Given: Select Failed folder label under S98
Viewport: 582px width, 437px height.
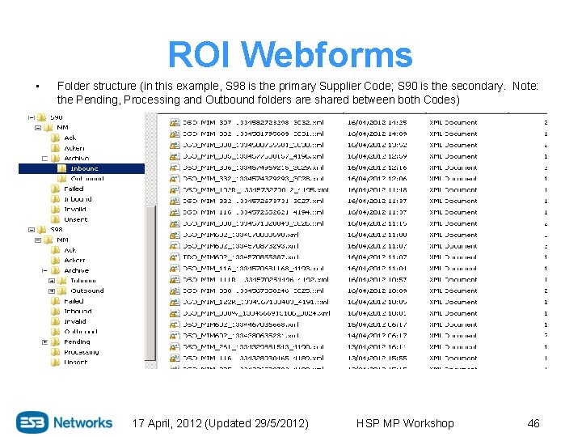Looking at the screenshot, I should tap(74, 301).
